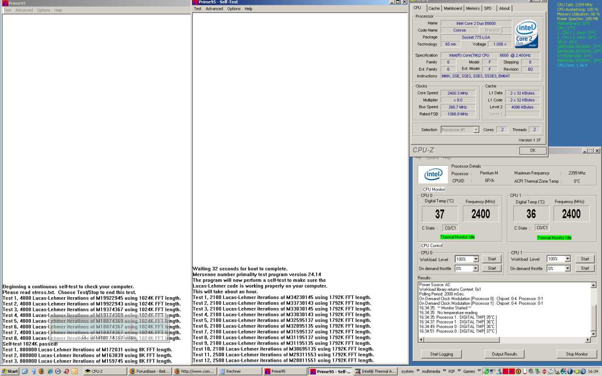Click the Results horizontal scrollbar left arrow

point(421,340)
